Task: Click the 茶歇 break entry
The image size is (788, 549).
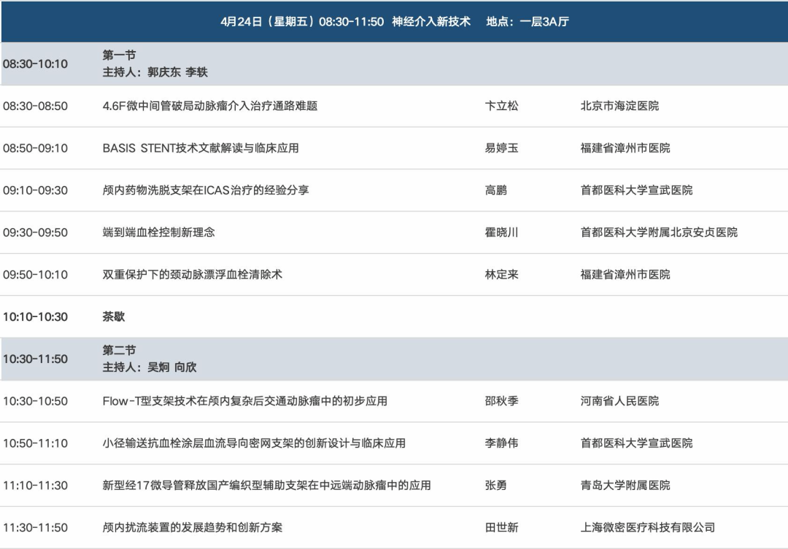Action: tap(114, 316)
